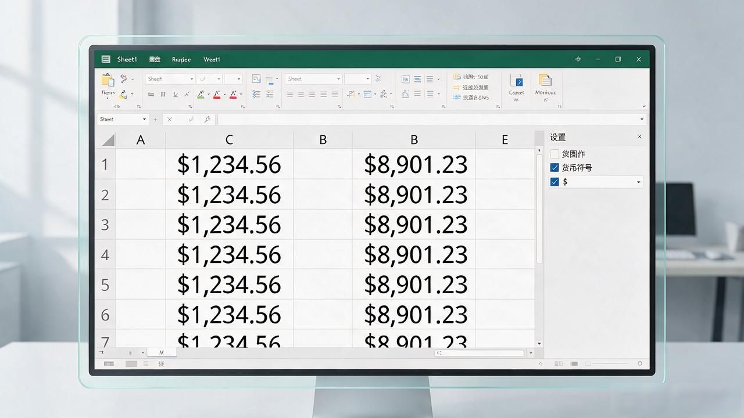Select row header 3

tap(105, 225)
